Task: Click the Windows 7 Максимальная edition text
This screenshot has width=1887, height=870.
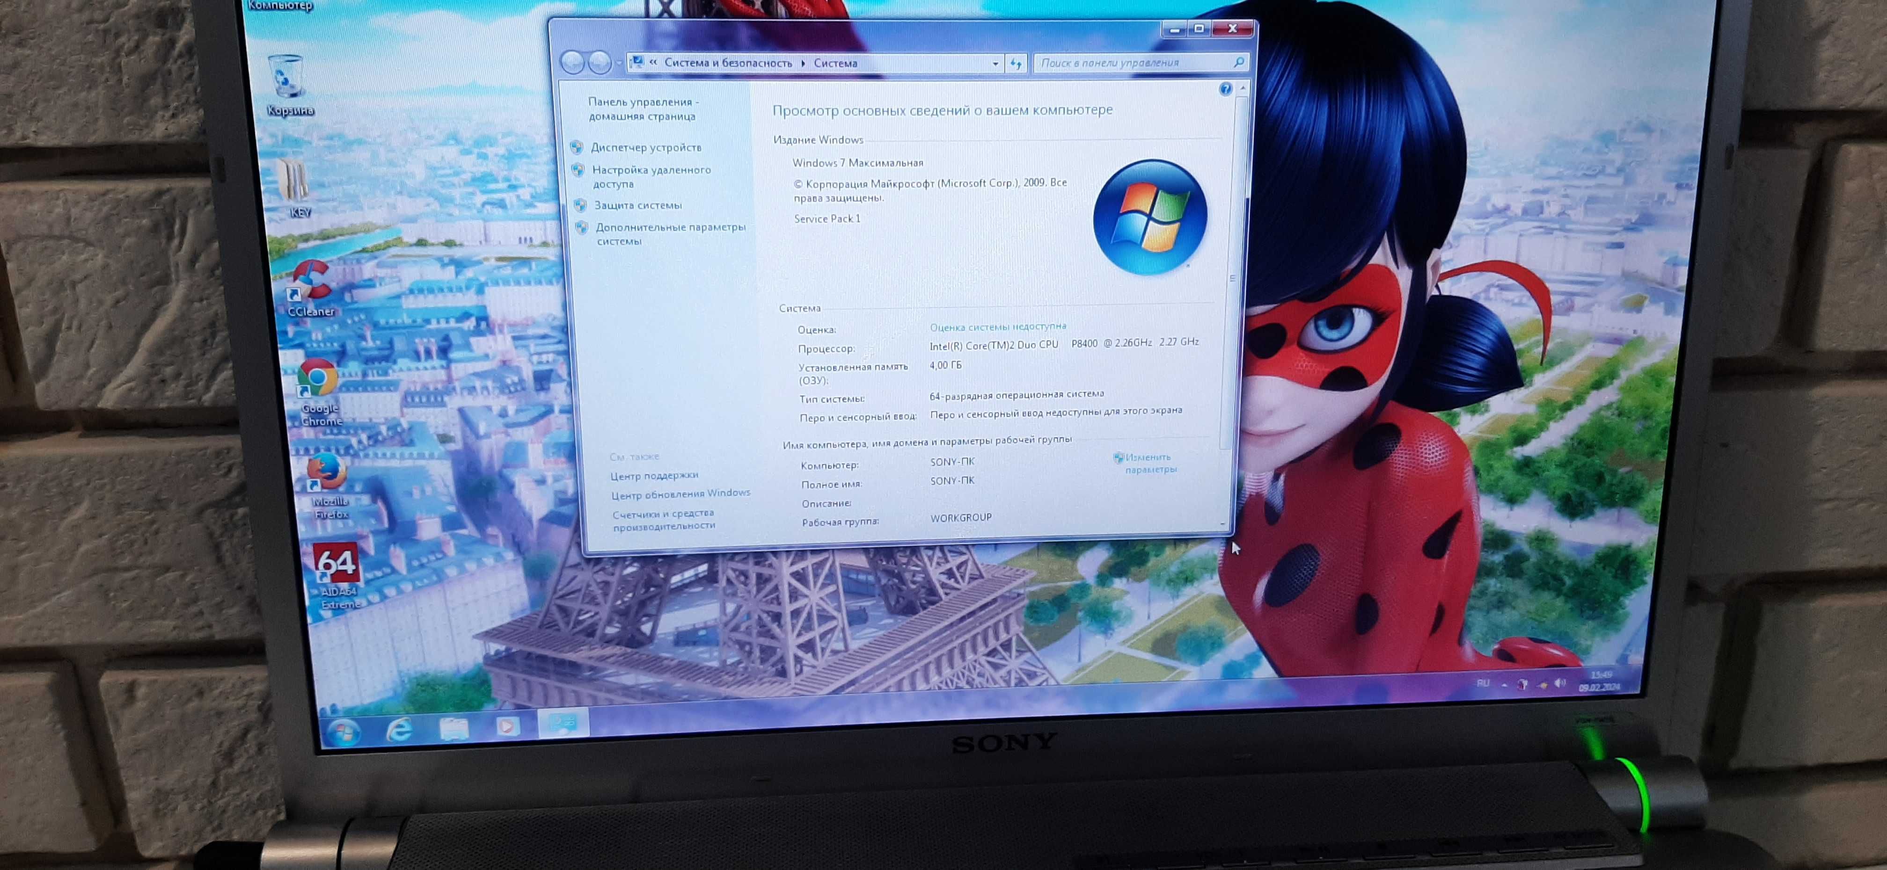Action: (x=858, y=163)
